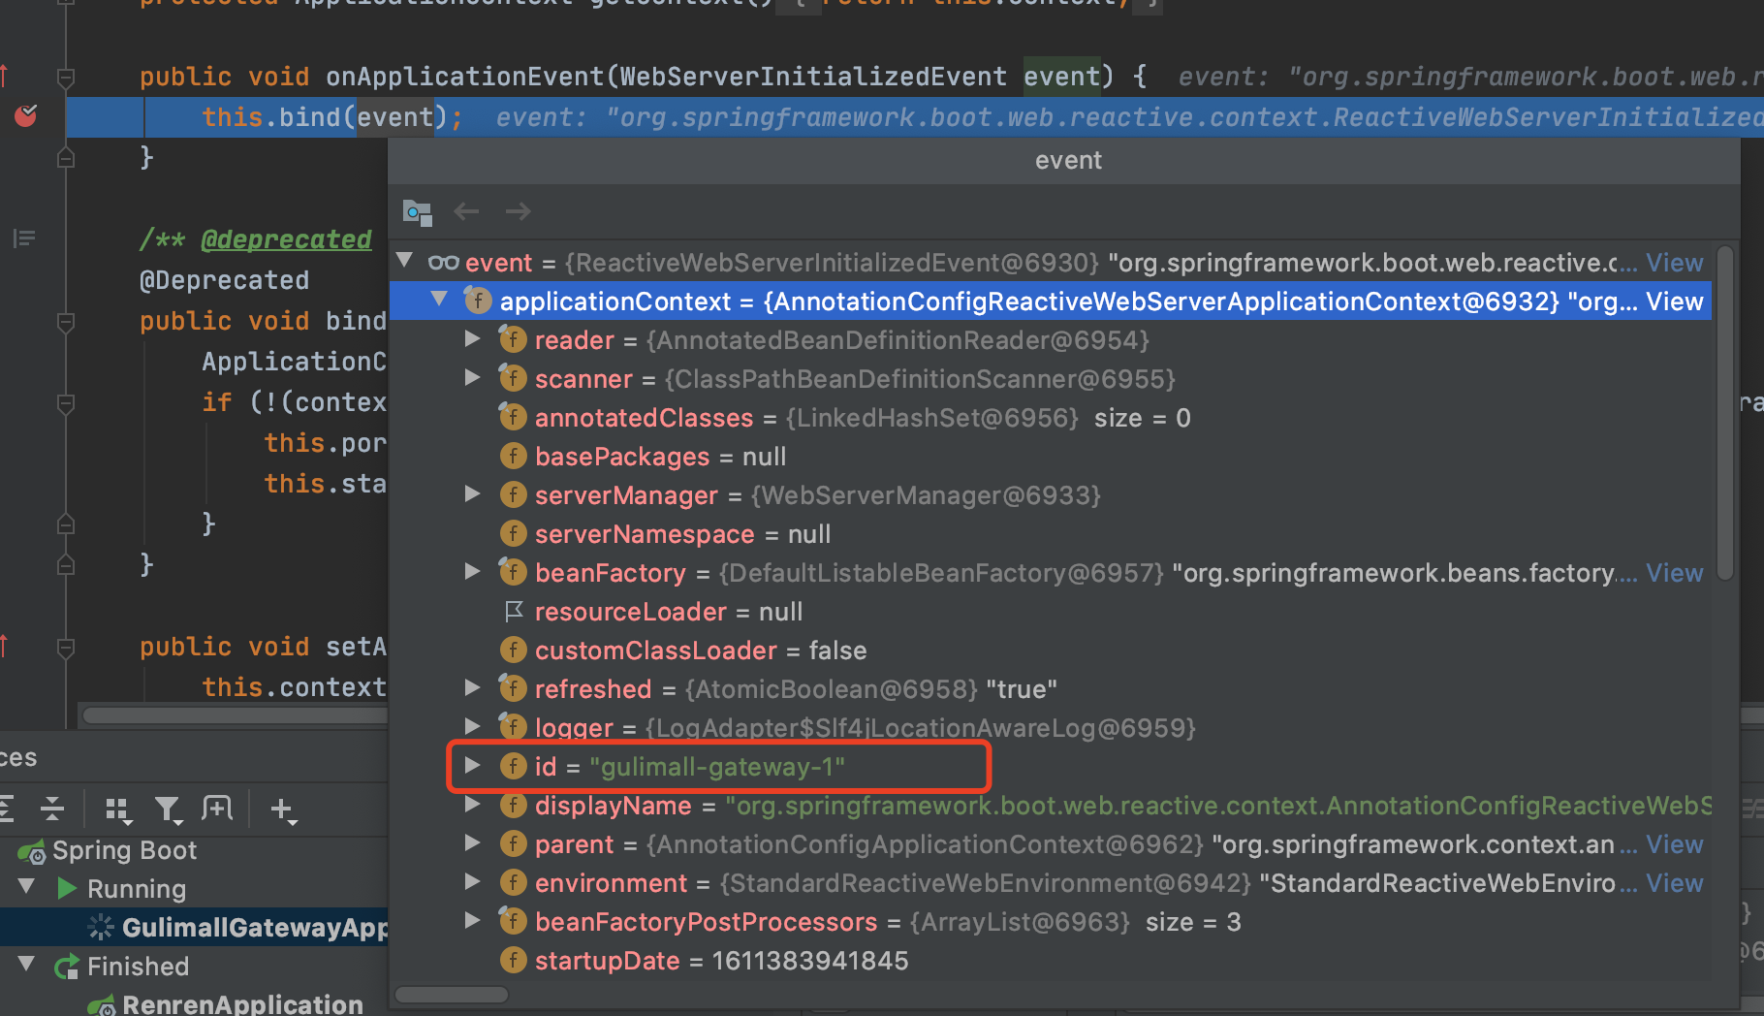Expand the environment field
This screenshot has width=1764, height=1016.
point(473,882)
